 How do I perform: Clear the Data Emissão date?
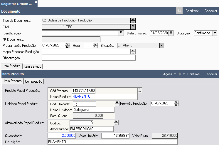coord(171,32)
